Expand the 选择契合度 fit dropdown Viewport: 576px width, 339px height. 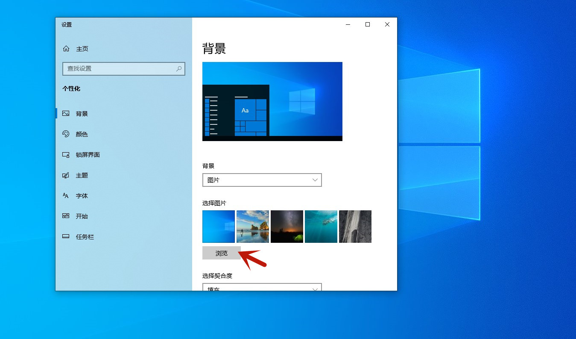[x=262, y=287]
